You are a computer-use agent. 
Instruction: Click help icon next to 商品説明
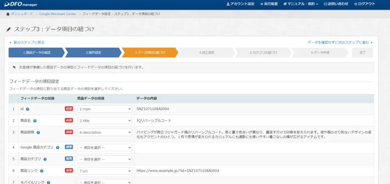pos(38,132)
